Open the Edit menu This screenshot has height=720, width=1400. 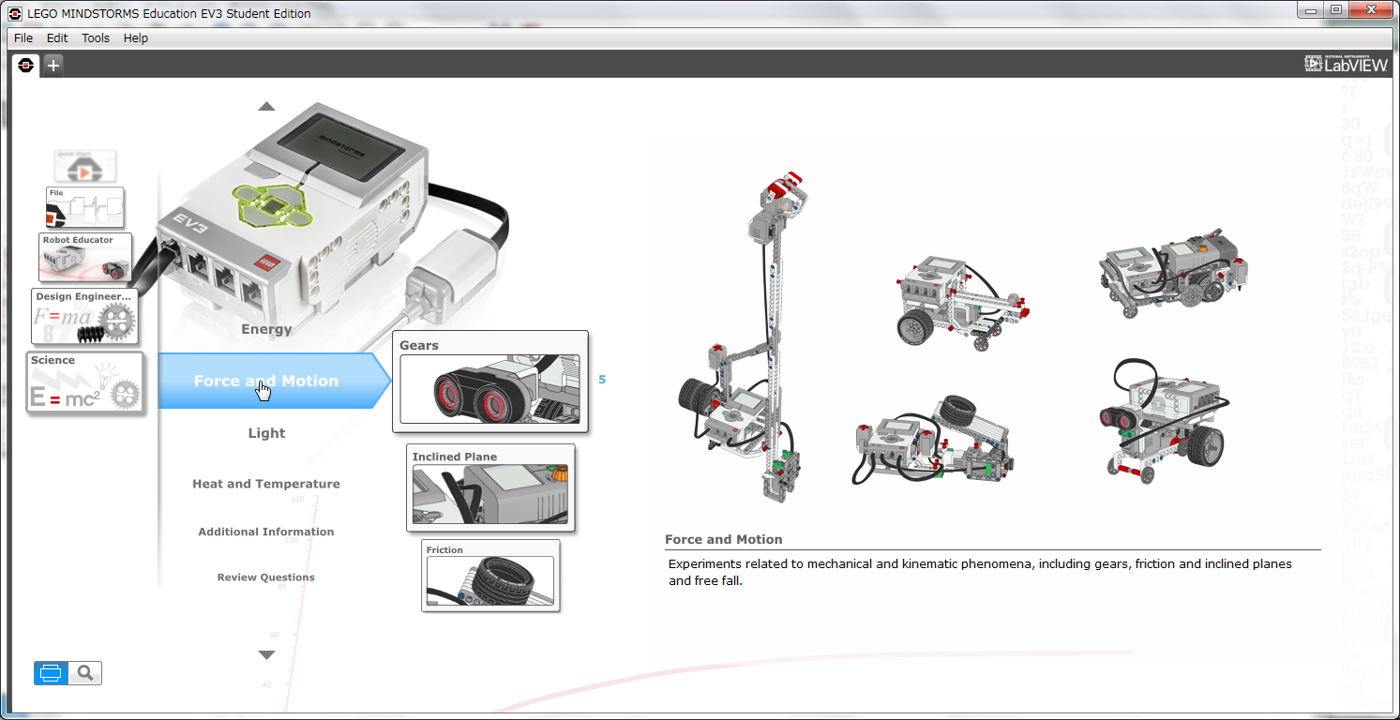coord(57,38)
